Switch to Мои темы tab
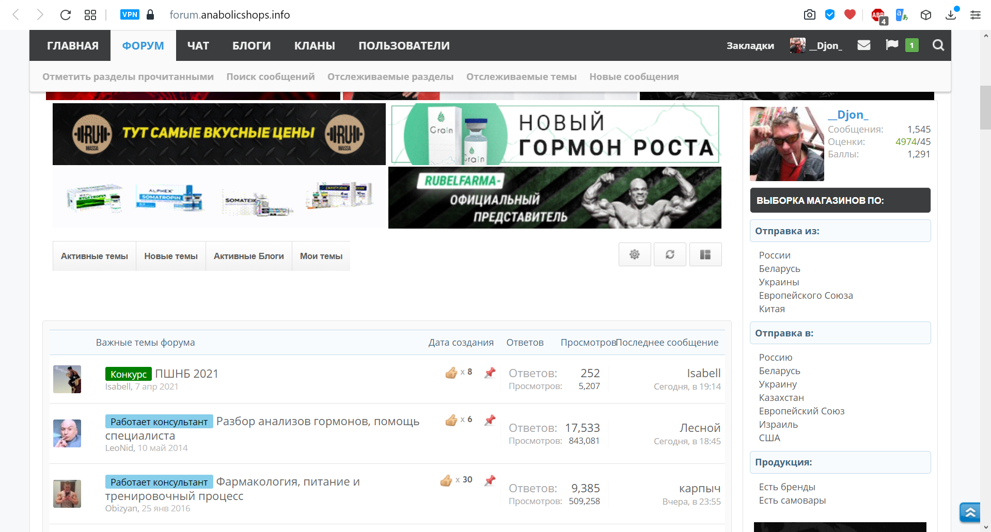Screen dimensions: 991x532 click(x=321, y=256)
